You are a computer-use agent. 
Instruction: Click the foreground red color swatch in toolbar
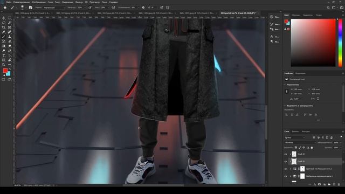point(5,71)
